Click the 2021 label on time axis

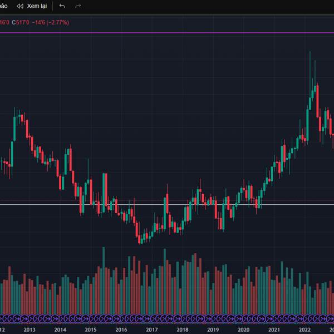[274, 330]
